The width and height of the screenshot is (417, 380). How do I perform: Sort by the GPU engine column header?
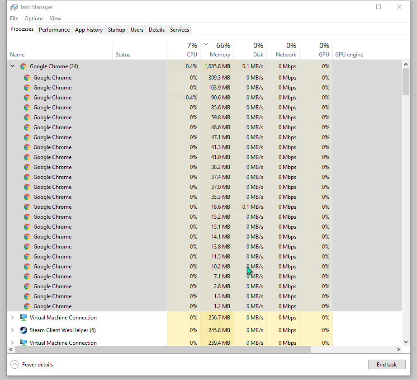tap(367, 50)
